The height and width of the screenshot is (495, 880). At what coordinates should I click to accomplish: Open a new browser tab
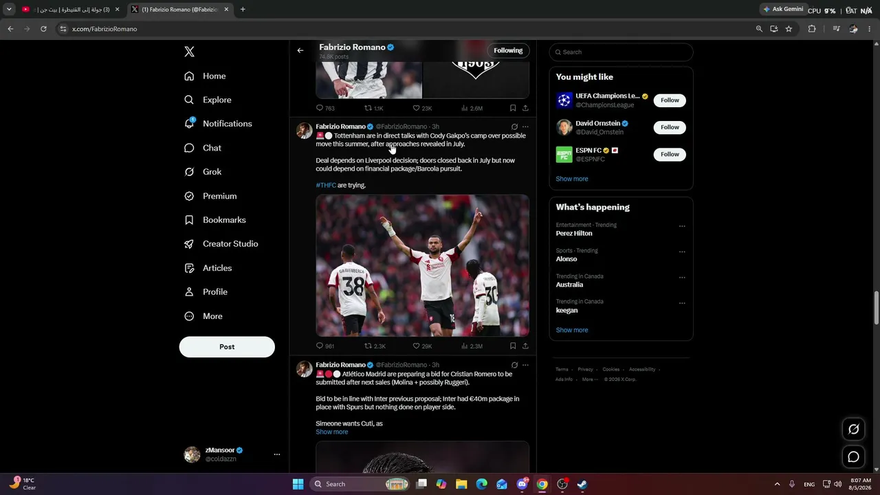243,10
